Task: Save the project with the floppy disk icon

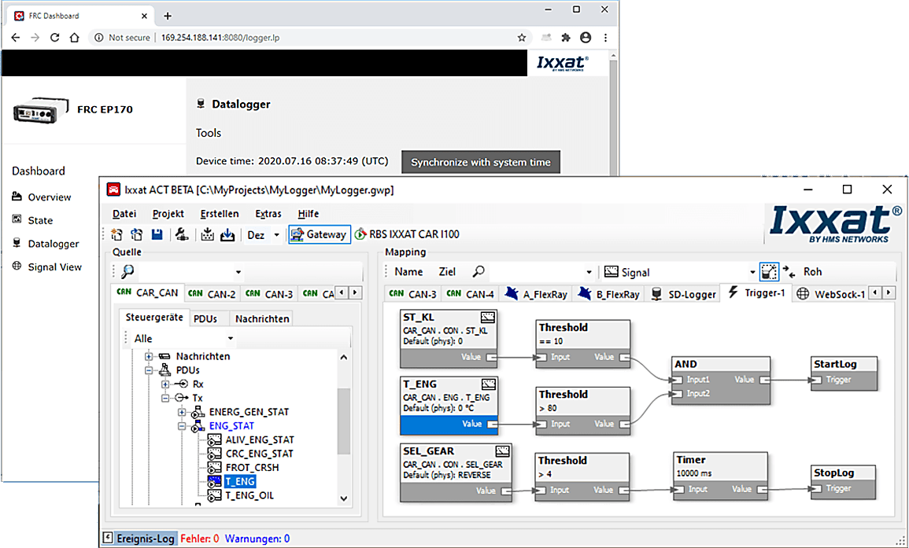Action: point(157,234)
